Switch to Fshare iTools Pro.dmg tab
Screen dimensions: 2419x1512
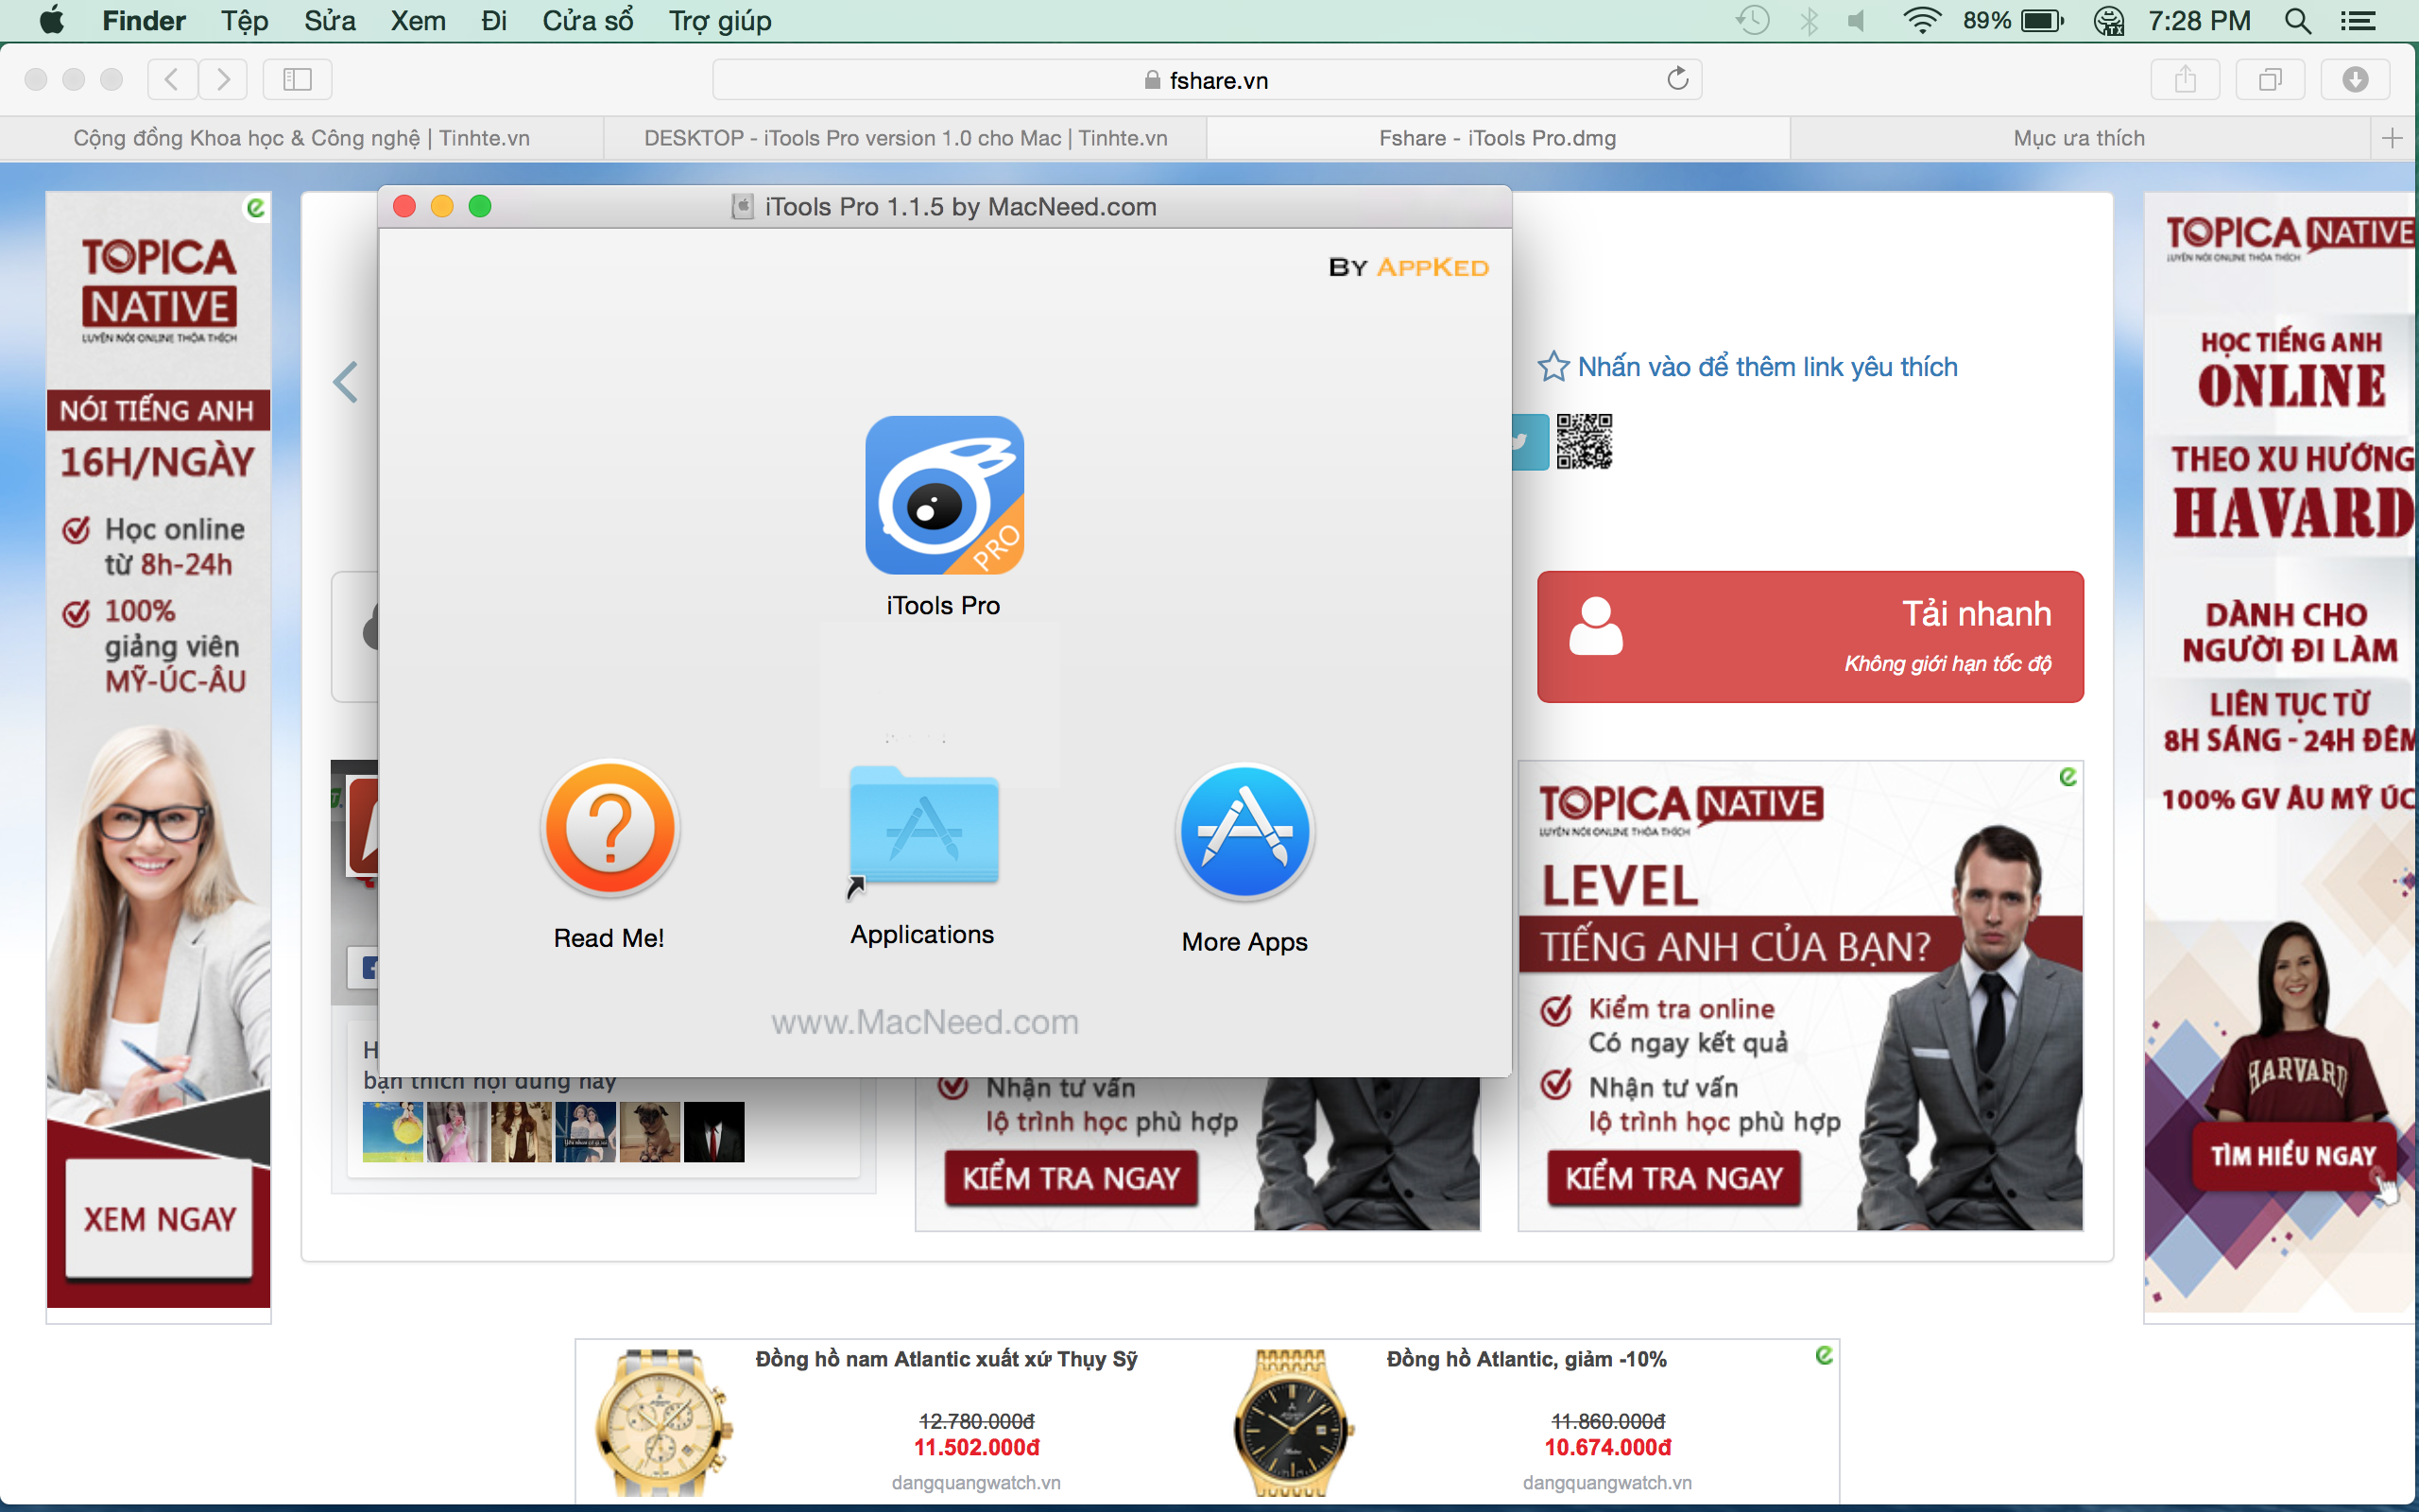click(1498, 138)
